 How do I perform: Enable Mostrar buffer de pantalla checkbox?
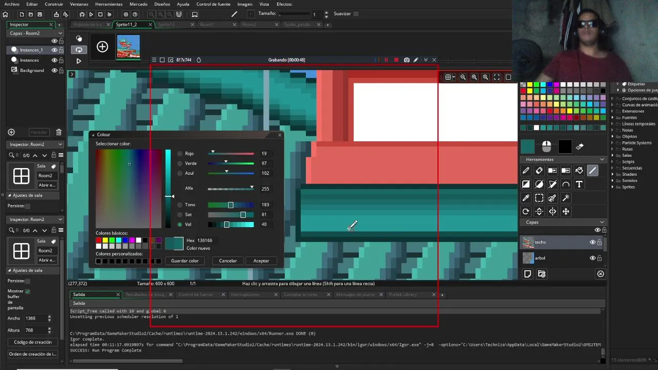pyautogui.click(x=27, y=291)
